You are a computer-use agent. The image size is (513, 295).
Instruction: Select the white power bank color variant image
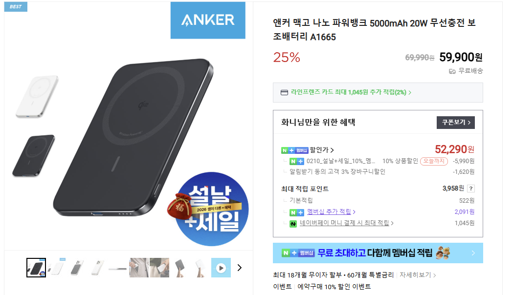pyautogui.click(x=37, y=96)
